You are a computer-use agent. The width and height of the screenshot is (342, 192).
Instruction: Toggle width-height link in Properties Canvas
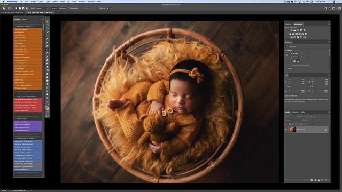point(287,55)
